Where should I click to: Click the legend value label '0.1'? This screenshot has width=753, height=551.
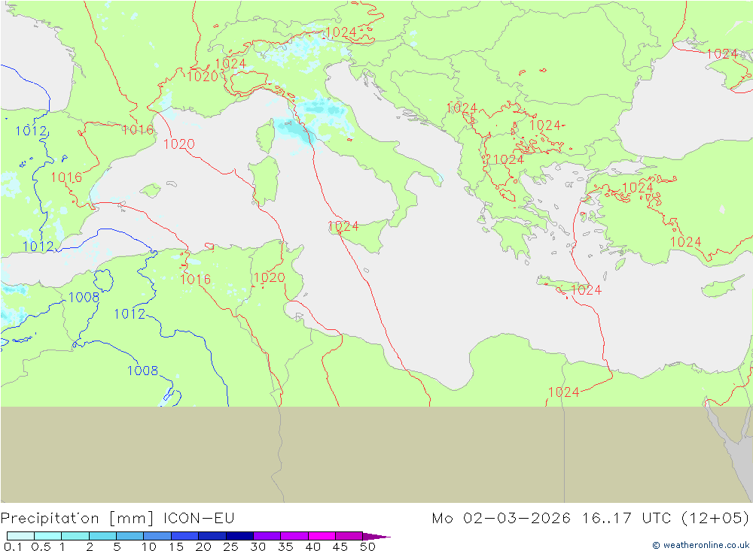[13, 546]
